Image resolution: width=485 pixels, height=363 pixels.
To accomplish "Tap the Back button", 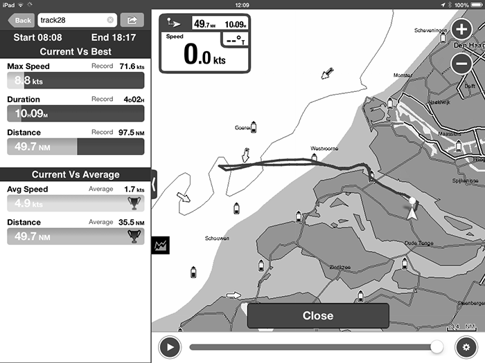I will pos(21,20).
